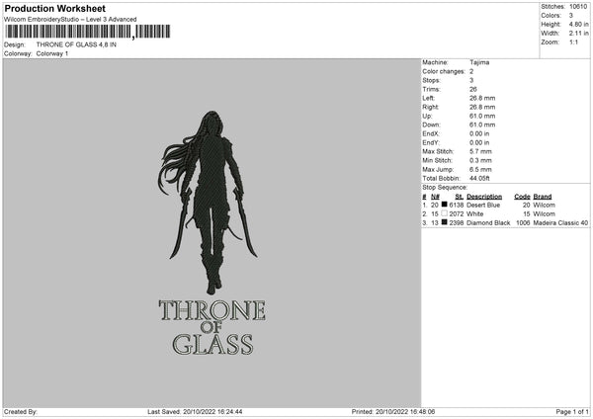Click the Brand column header

click(x=543, y=197)
